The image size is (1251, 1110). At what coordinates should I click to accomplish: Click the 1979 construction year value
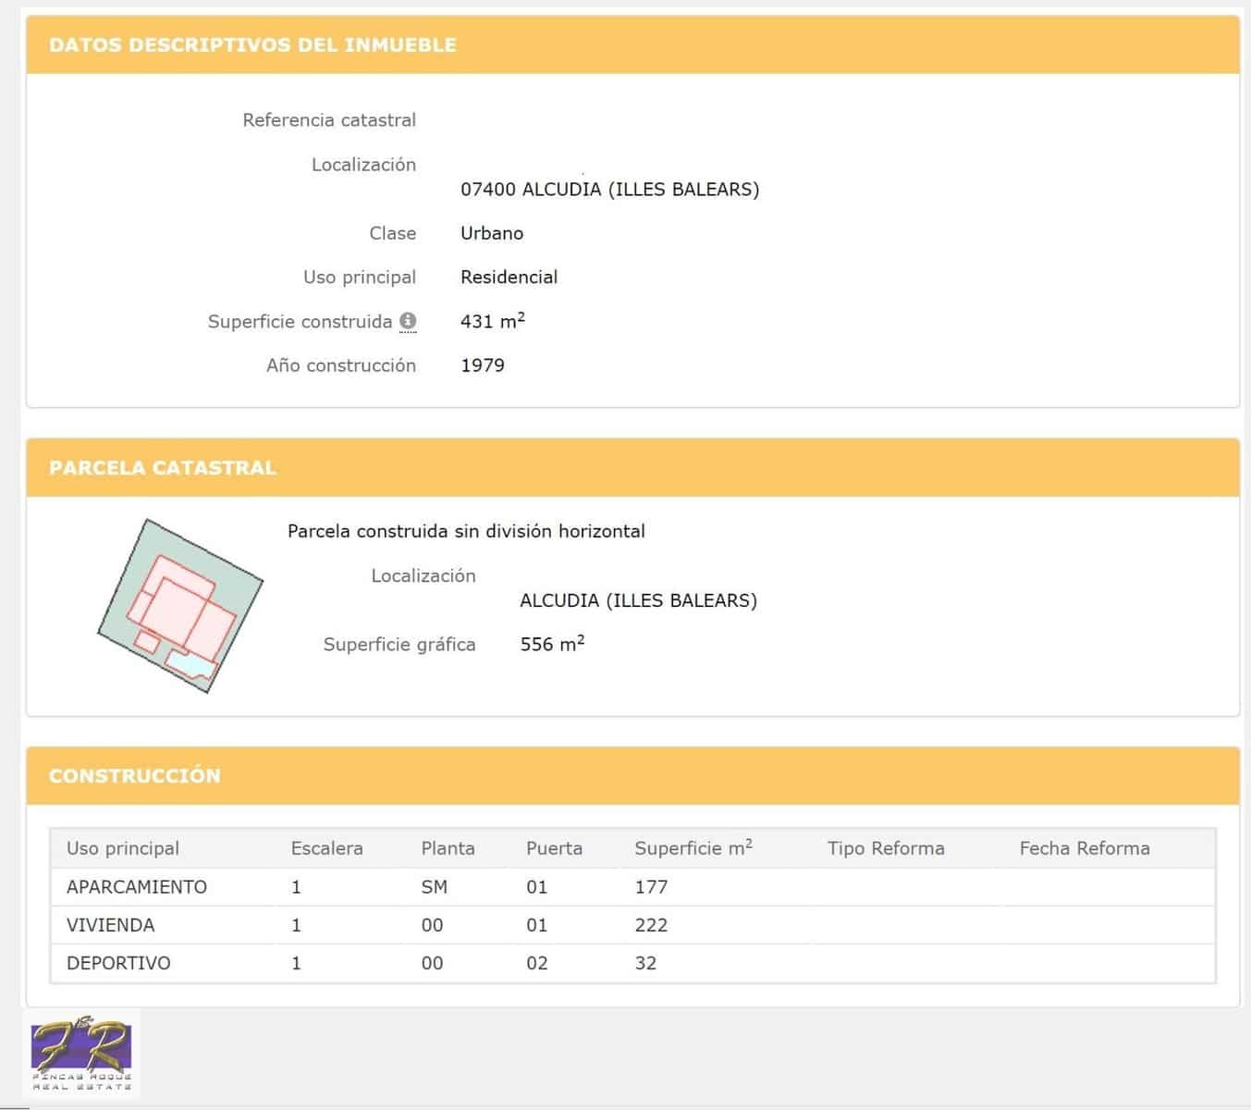[483, 365]
